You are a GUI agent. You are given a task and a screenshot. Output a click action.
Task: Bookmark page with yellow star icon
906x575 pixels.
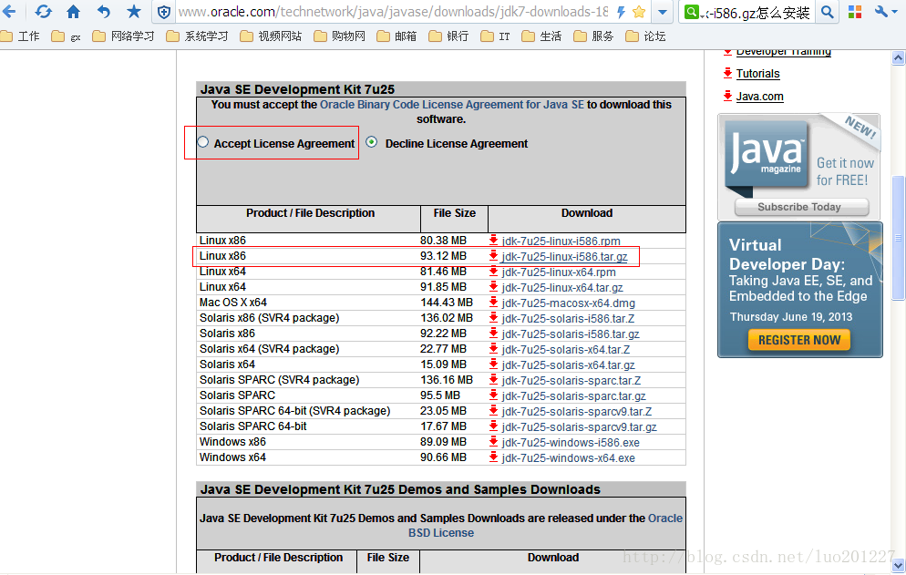click(638, 12)
